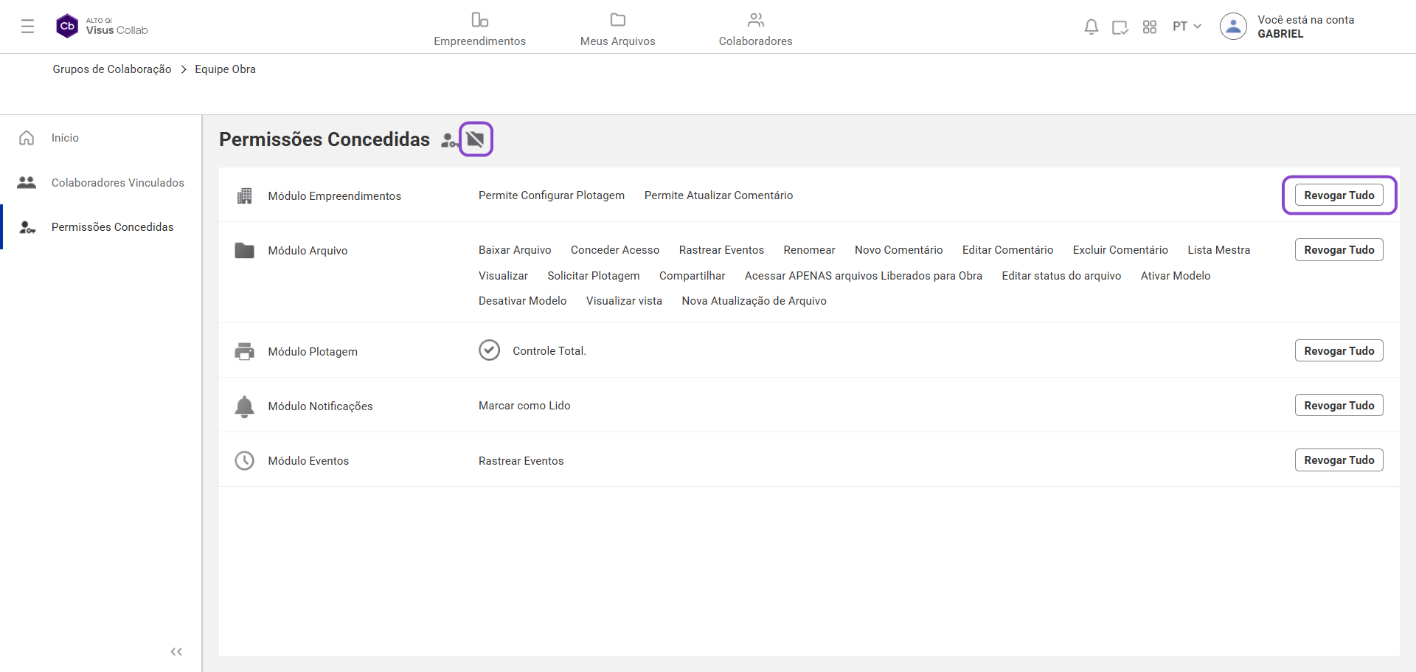Collapse the left sidebar panel
This screenshot has height=672, width=1416.
coord(176,651)
